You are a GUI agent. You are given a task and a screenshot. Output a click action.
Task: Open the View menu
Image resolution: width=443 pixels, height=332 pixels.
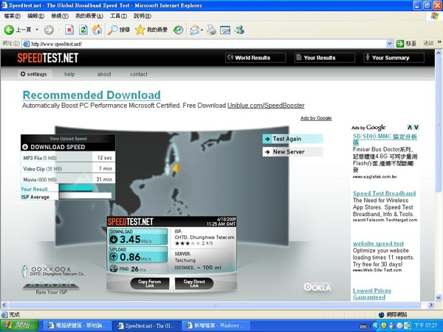click(60, 16)
